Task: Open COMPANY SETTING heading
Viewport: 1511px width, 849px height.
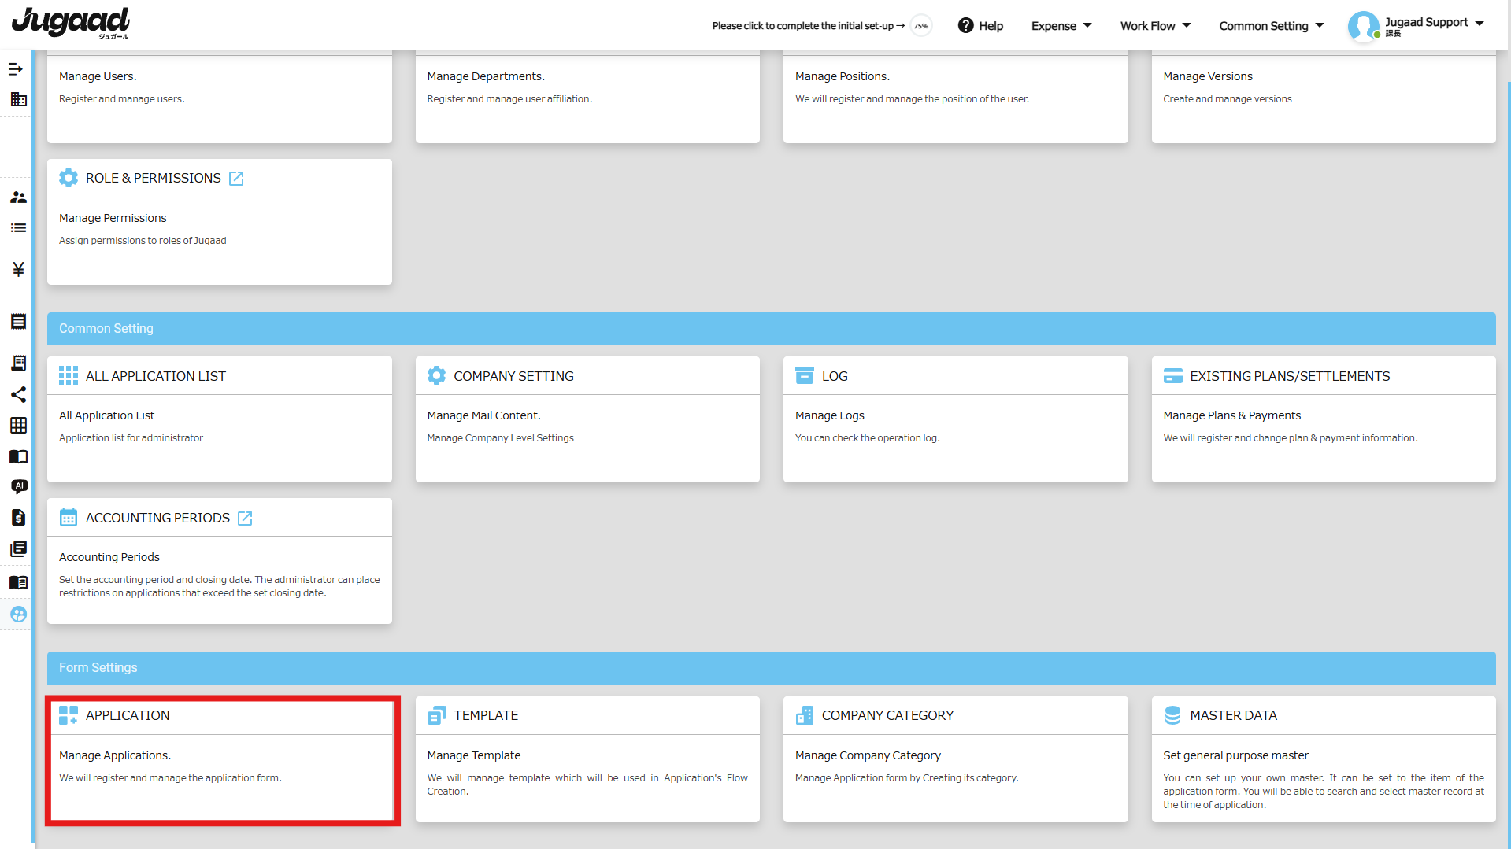Action: pos(513,376)
